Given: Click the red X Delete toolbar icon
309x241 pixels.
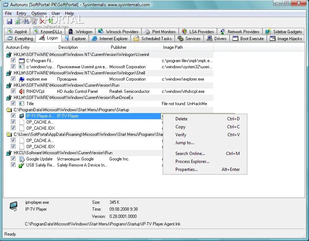Looking at the screenshot, I should tap(42, 21).
